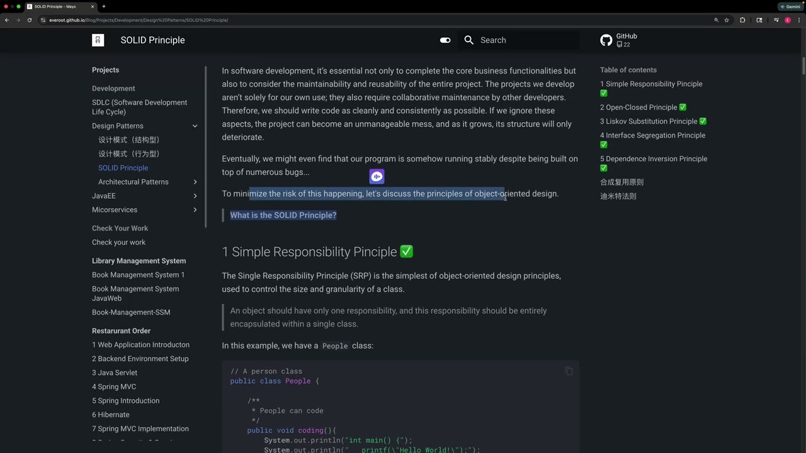The image size is (806, 453).
Task: Jump to 2 Open-Closed Principle in contents
Action: tap(643, 108)
